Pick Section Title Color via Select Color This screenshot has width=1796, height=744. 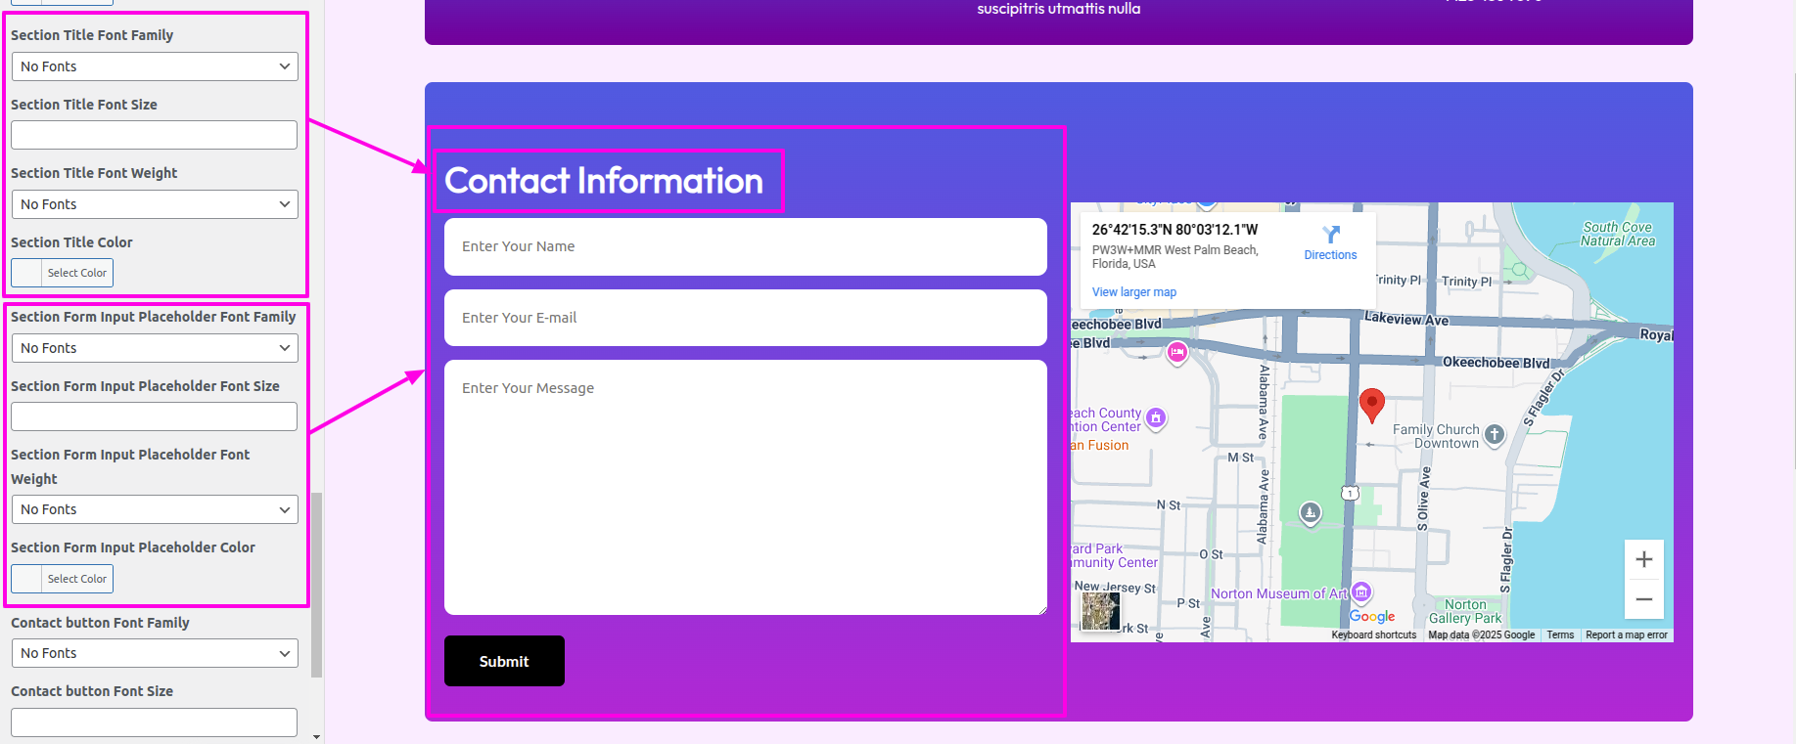click(63, 273)
